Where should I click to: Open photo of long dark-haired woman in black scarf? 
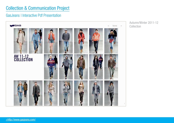tap(96, 67)
